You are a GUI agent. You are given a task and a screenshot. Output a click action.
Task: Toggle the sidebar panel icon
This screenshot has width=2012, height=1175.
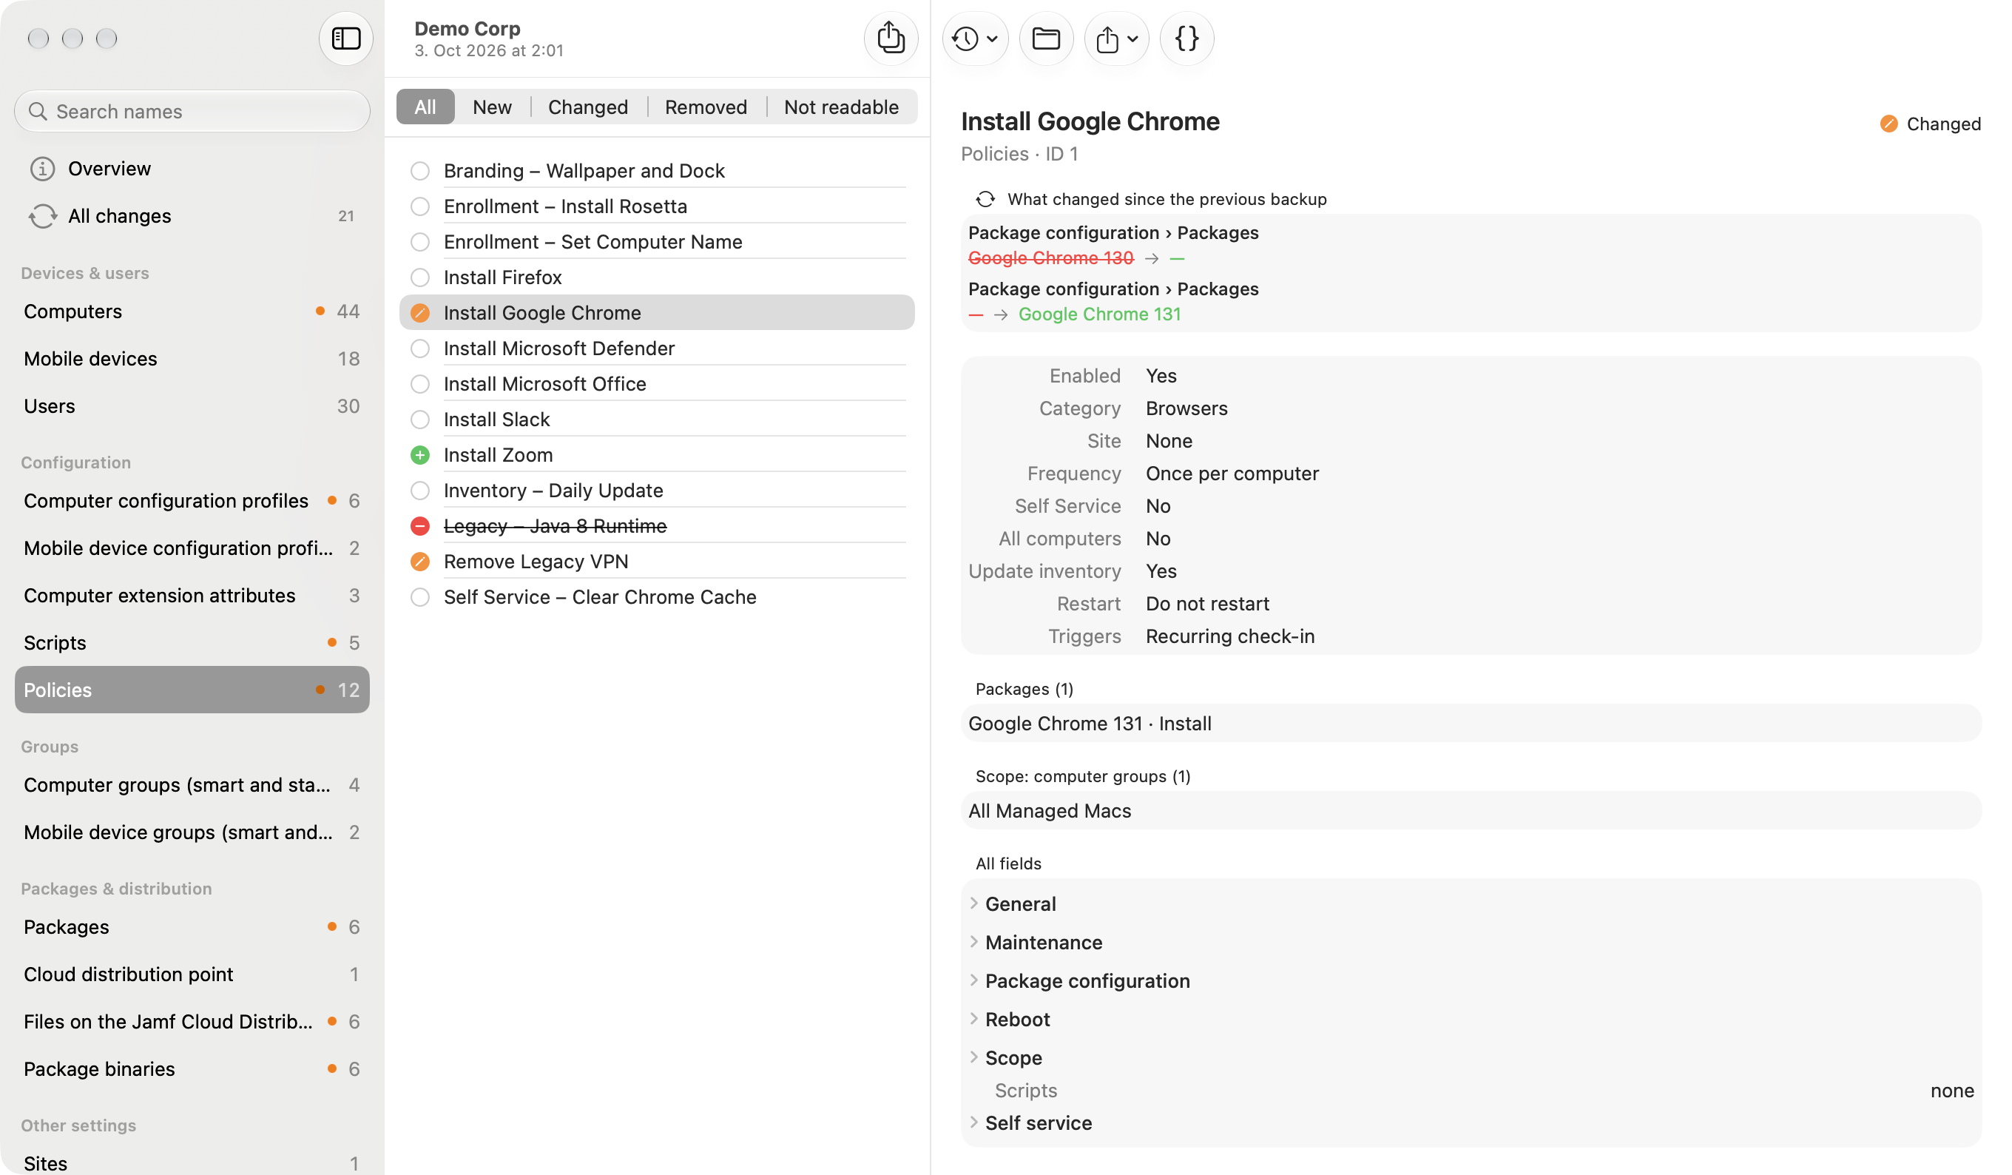345,38
